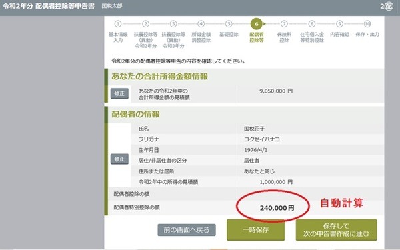Click フリガナ label

pyautogui.click(x=149, y=139)
